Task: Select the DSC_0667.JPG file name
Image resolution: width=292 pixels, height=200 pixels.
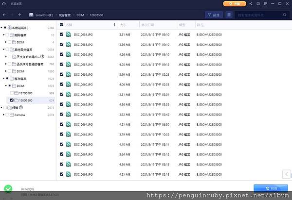Action: pyautogui.click(x=83, y=154)
